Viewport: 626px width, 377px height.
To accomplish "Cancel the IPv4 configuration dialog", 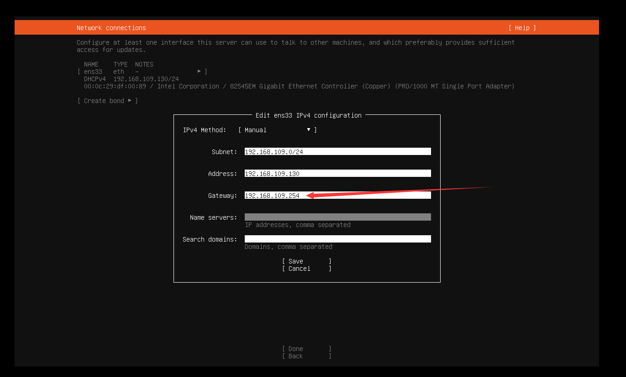I will coord(307,269).
